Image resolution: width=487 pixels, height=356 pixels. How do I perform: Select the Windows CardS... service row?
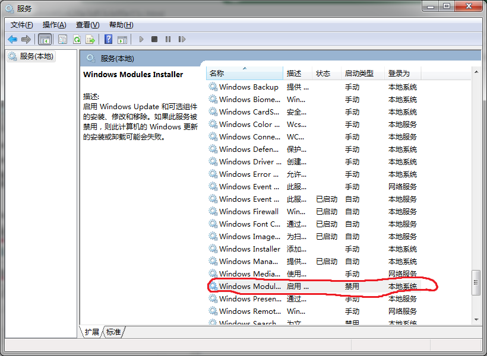pyautogui.click(x=314, y=112)
